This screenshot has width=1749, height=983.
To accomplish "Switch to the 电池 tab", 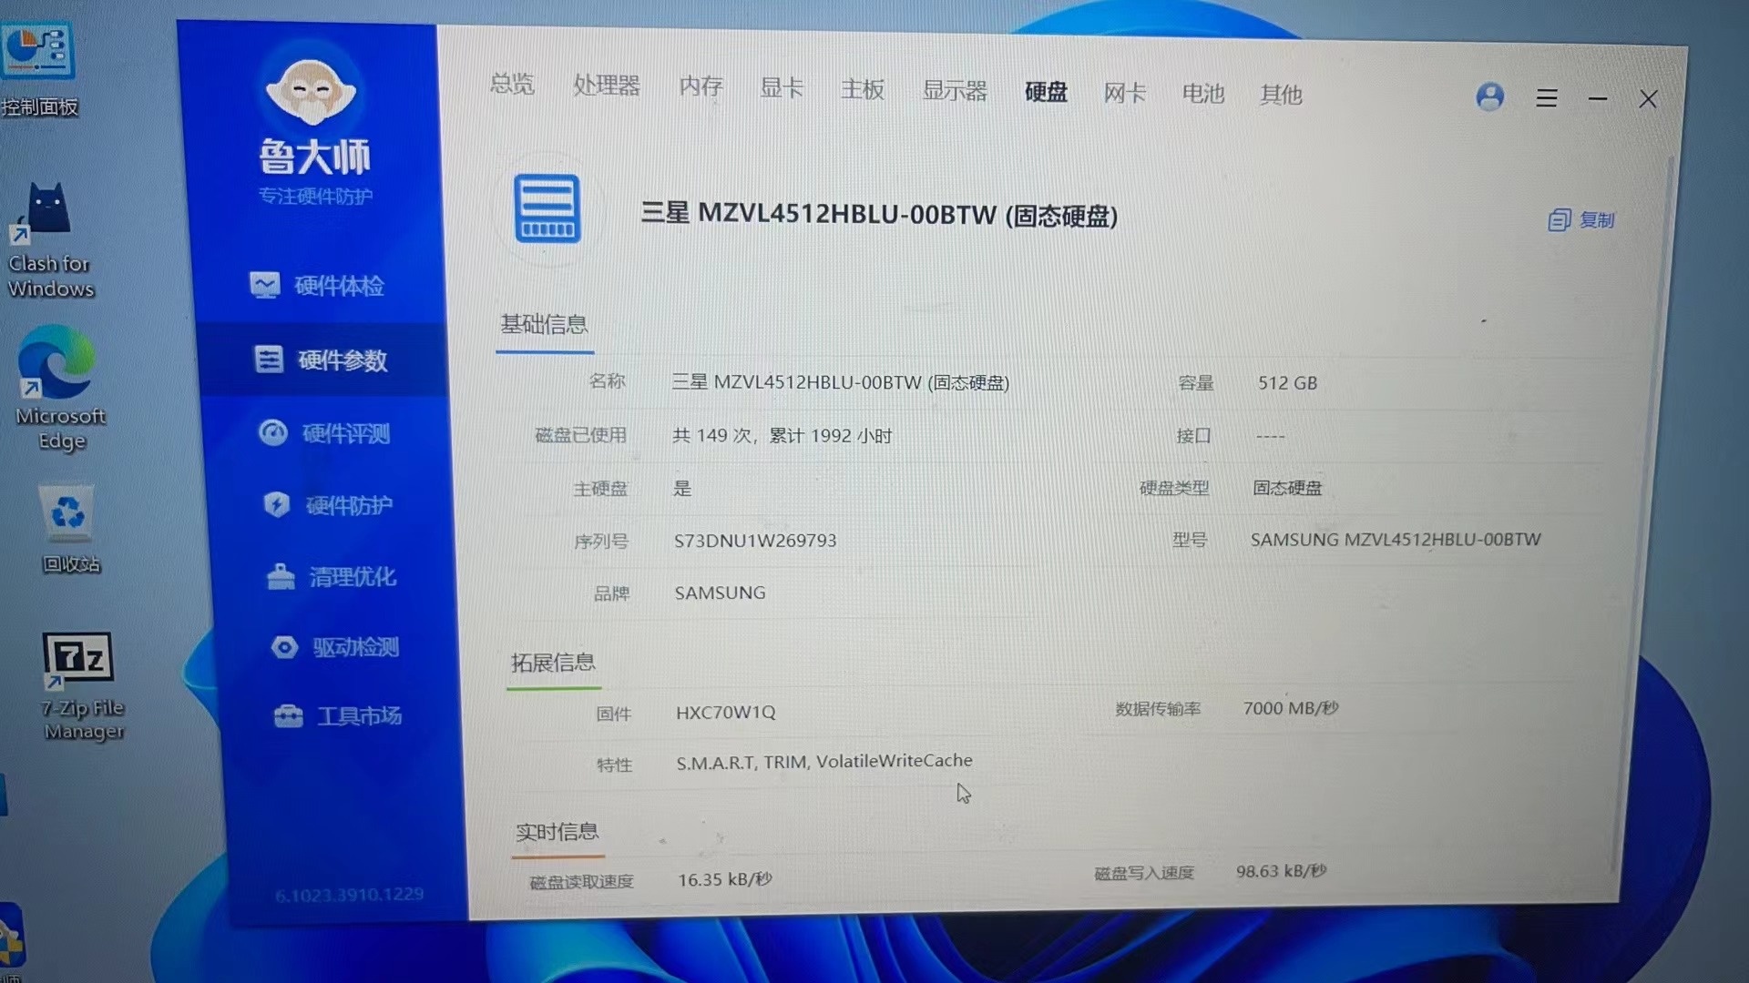I will [x=1203, y=94].
